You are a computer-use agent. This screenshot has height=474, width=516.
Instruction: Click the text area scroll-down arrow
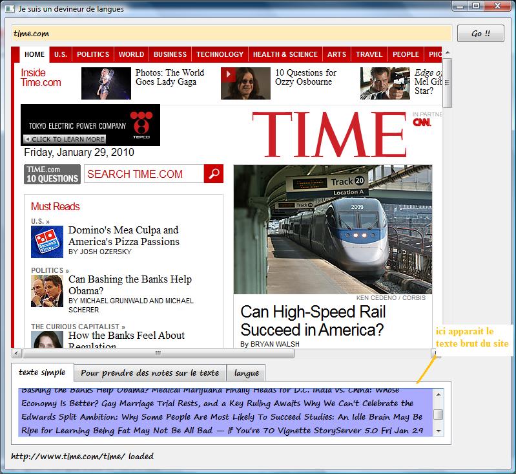point(439,431)
